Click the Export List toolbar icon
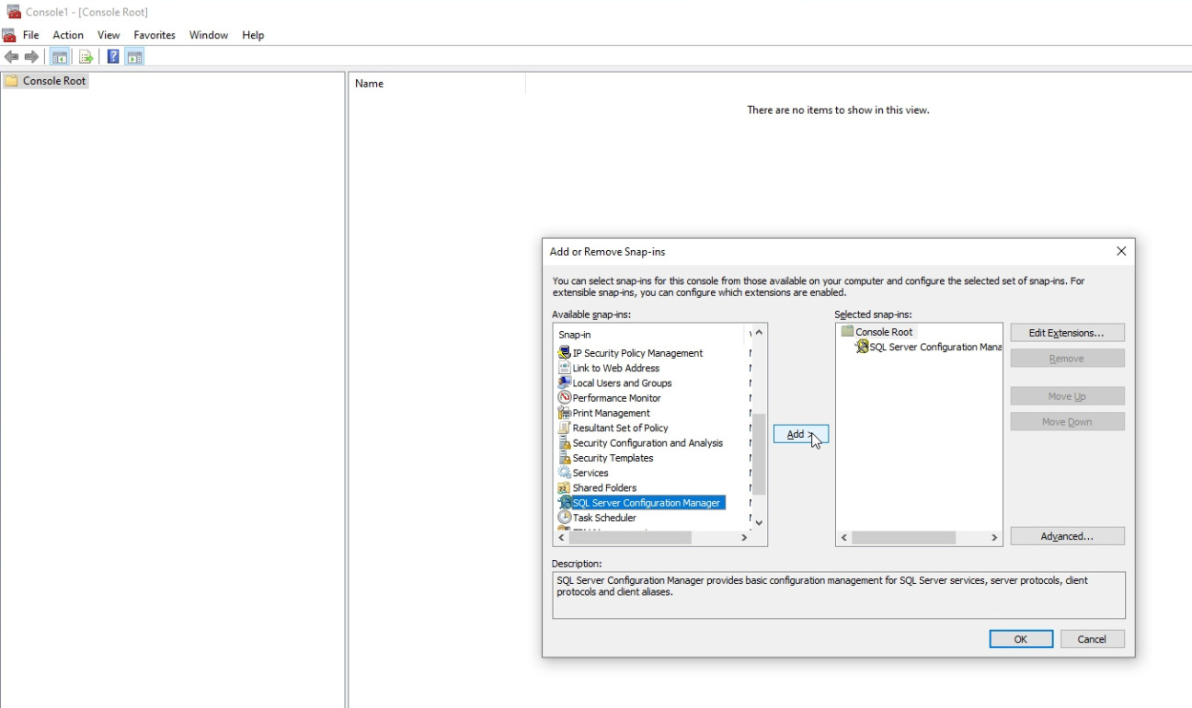The height and width of the screenshot is (708, 1192). tap(86, 57)
